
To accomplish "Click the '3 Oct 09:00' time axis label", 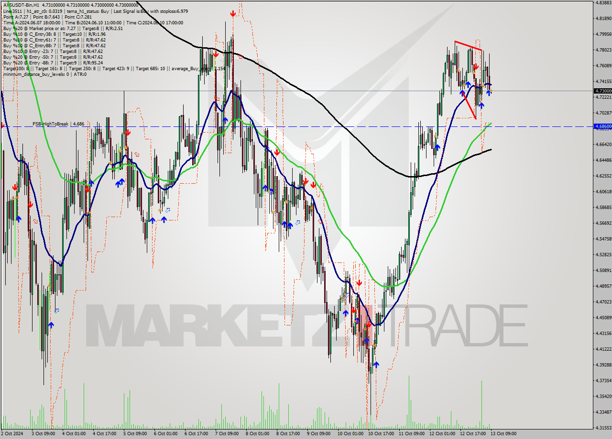I will (x=43, y=434).
